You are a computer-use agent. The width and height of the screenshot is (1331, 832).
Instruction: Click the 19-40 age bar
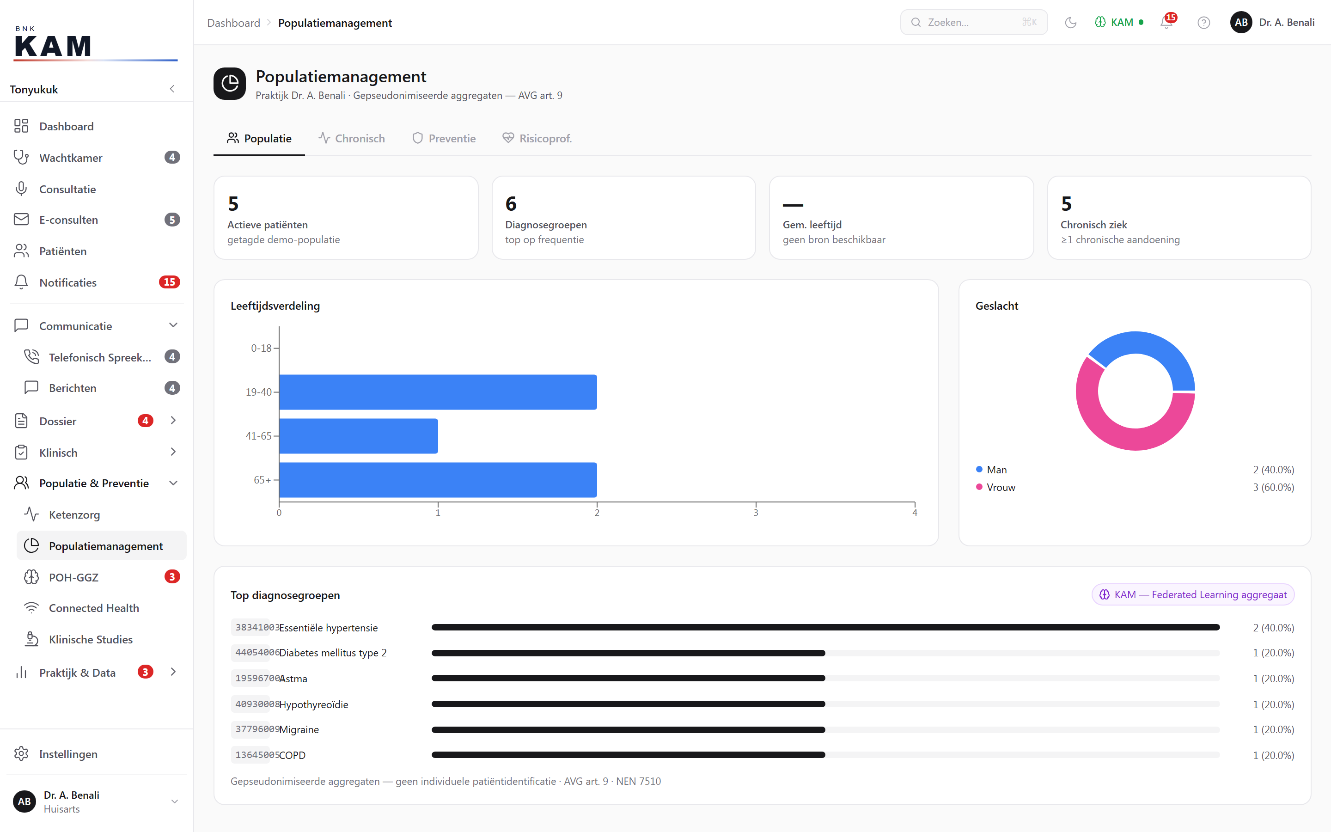[x=438, y=392]
